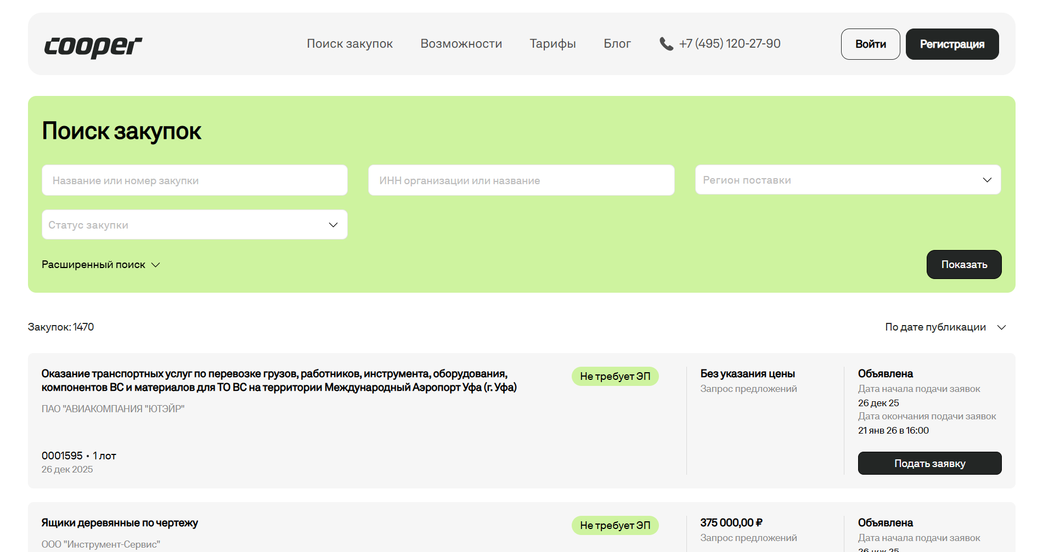
Task: Click the phone handset icon
Action: (x=666, y=44)
